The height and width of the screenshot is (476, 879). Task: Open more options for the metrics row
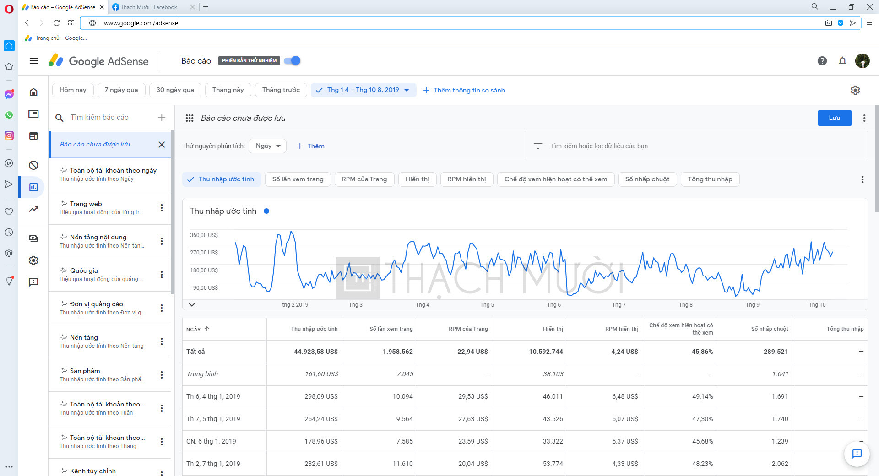[x=863, y=179]
